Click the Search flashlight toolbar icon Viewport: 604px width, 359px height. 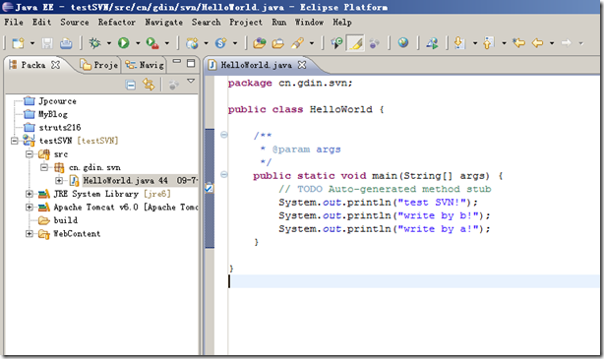(x=297, y=43)
